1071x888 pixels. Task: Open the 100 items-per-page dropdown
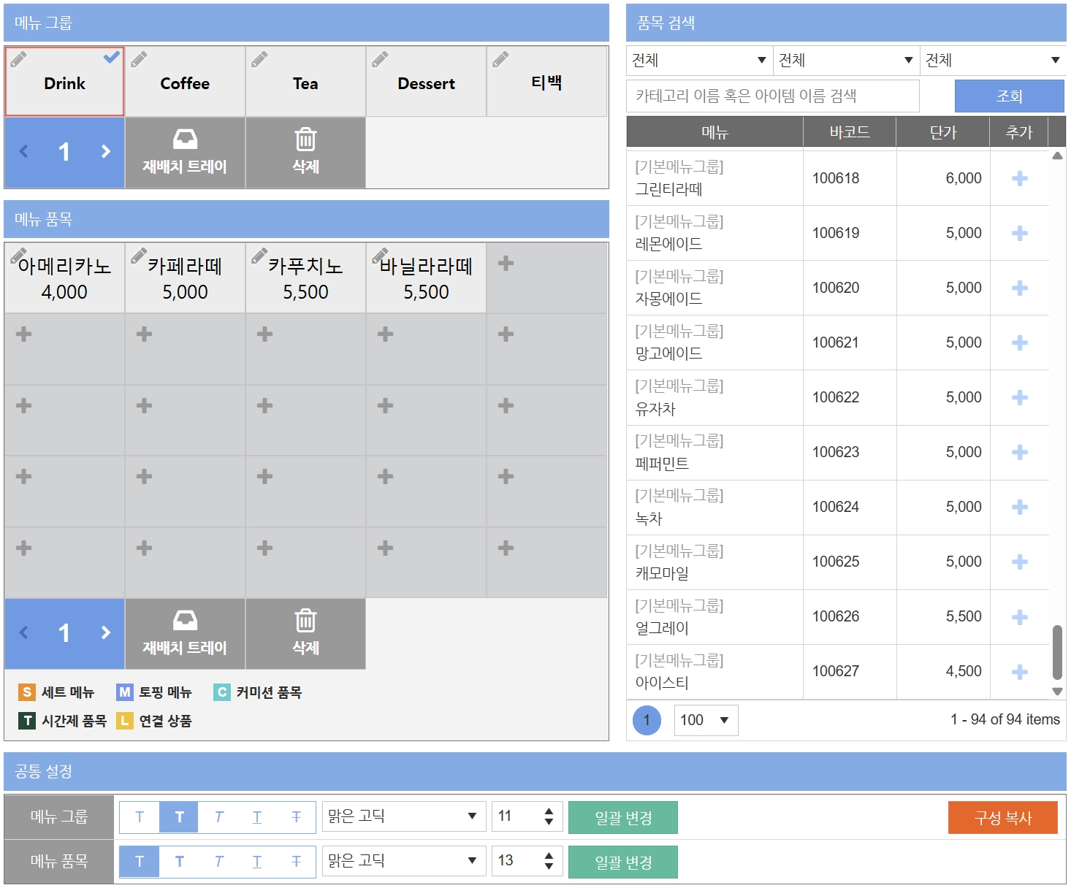pyautogui.click(x=706, y=720)
